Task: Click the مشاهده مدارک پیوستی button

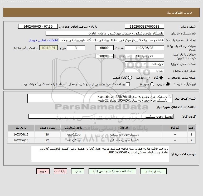Action: point(112,171)
